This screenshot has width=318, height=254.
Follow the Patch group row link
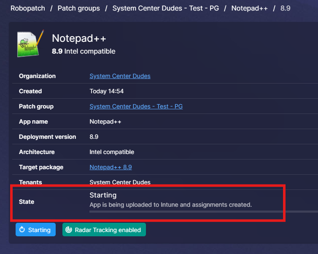coord(136,106)
